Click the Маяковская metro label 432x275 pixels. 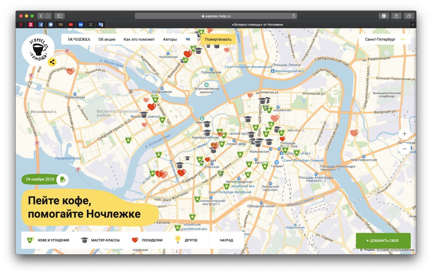pyautogui.click(x=259, y=151)
